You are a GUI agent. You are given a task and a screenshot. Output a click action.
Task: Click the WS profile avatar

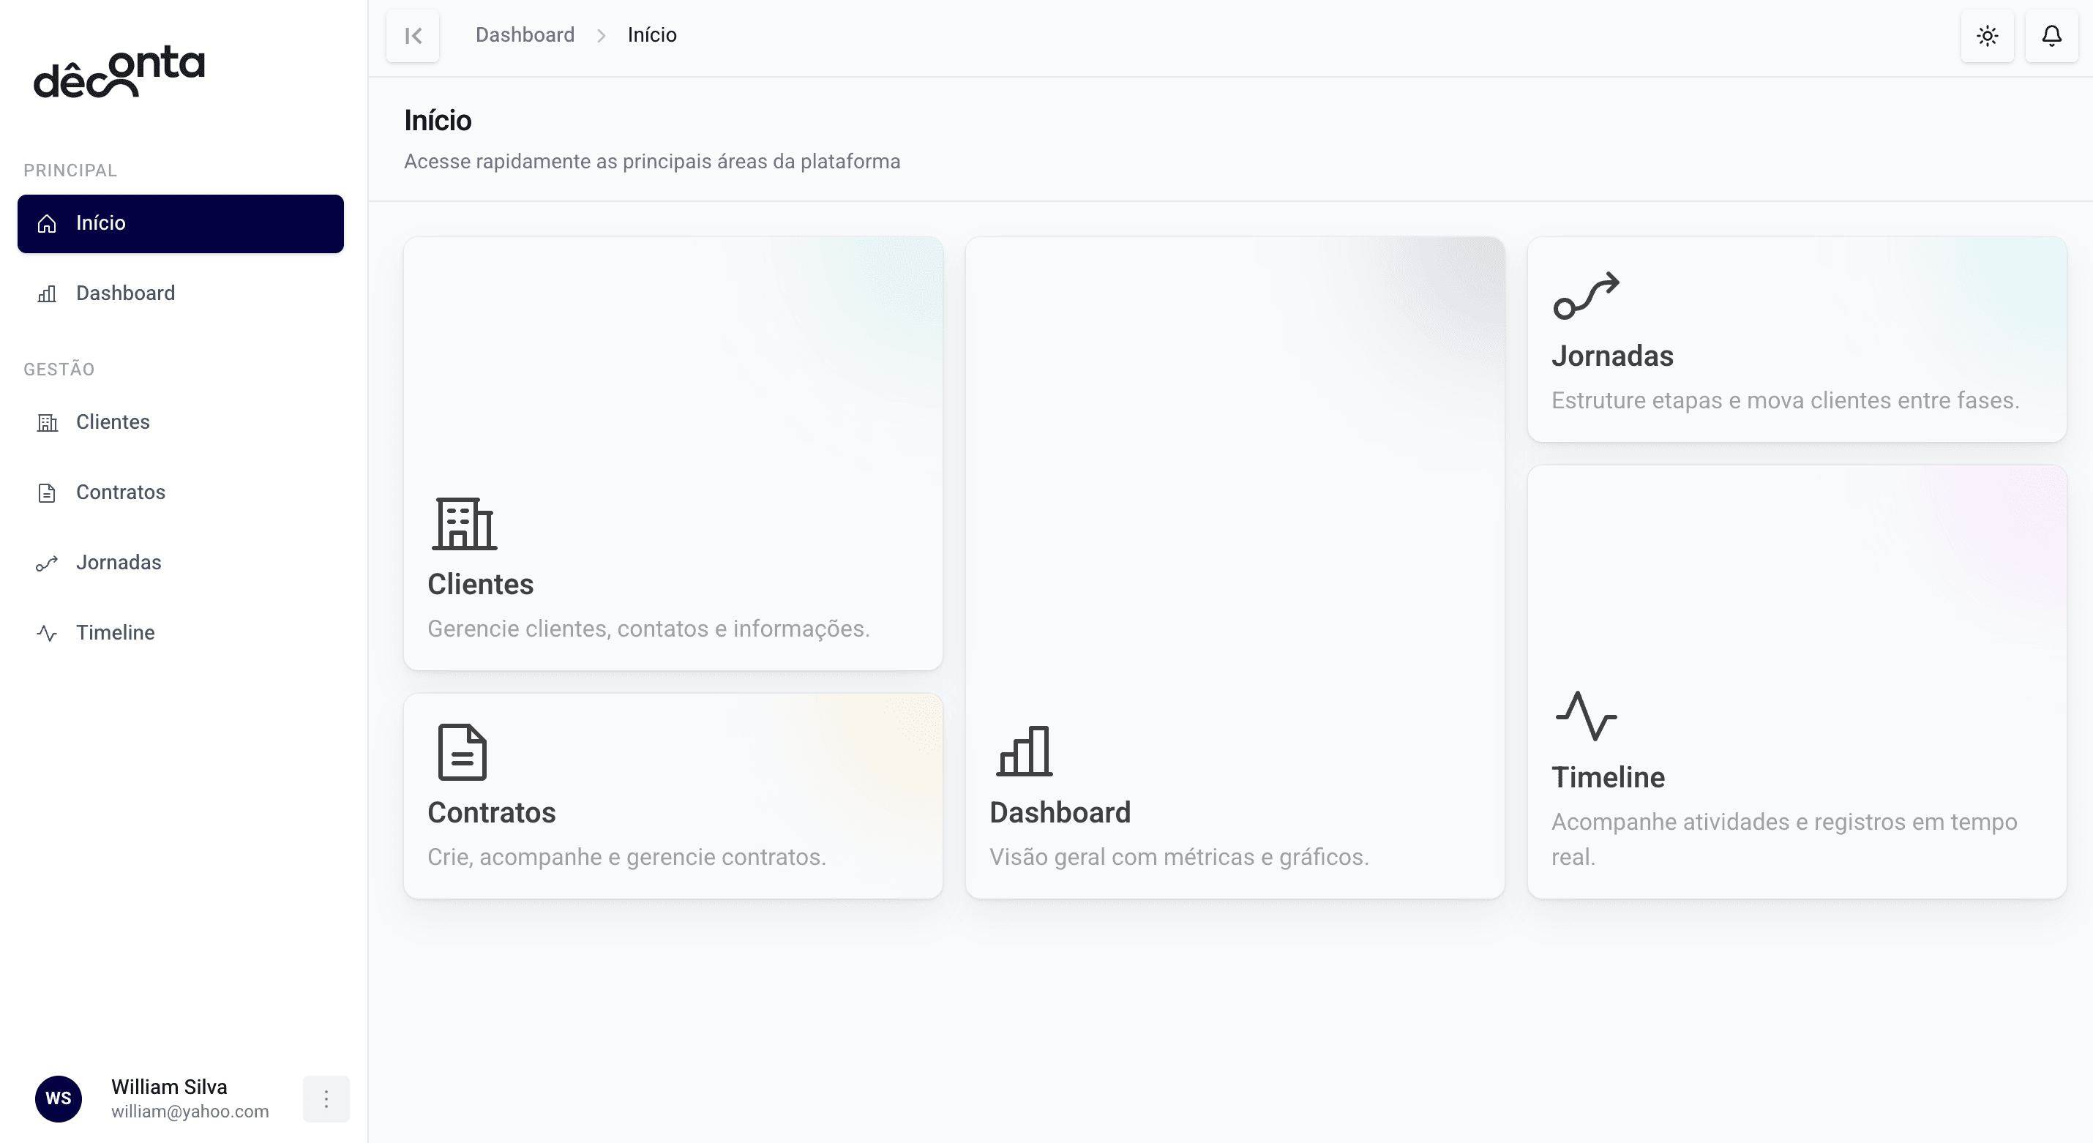pyautogui.click(x=58, y=1098)
